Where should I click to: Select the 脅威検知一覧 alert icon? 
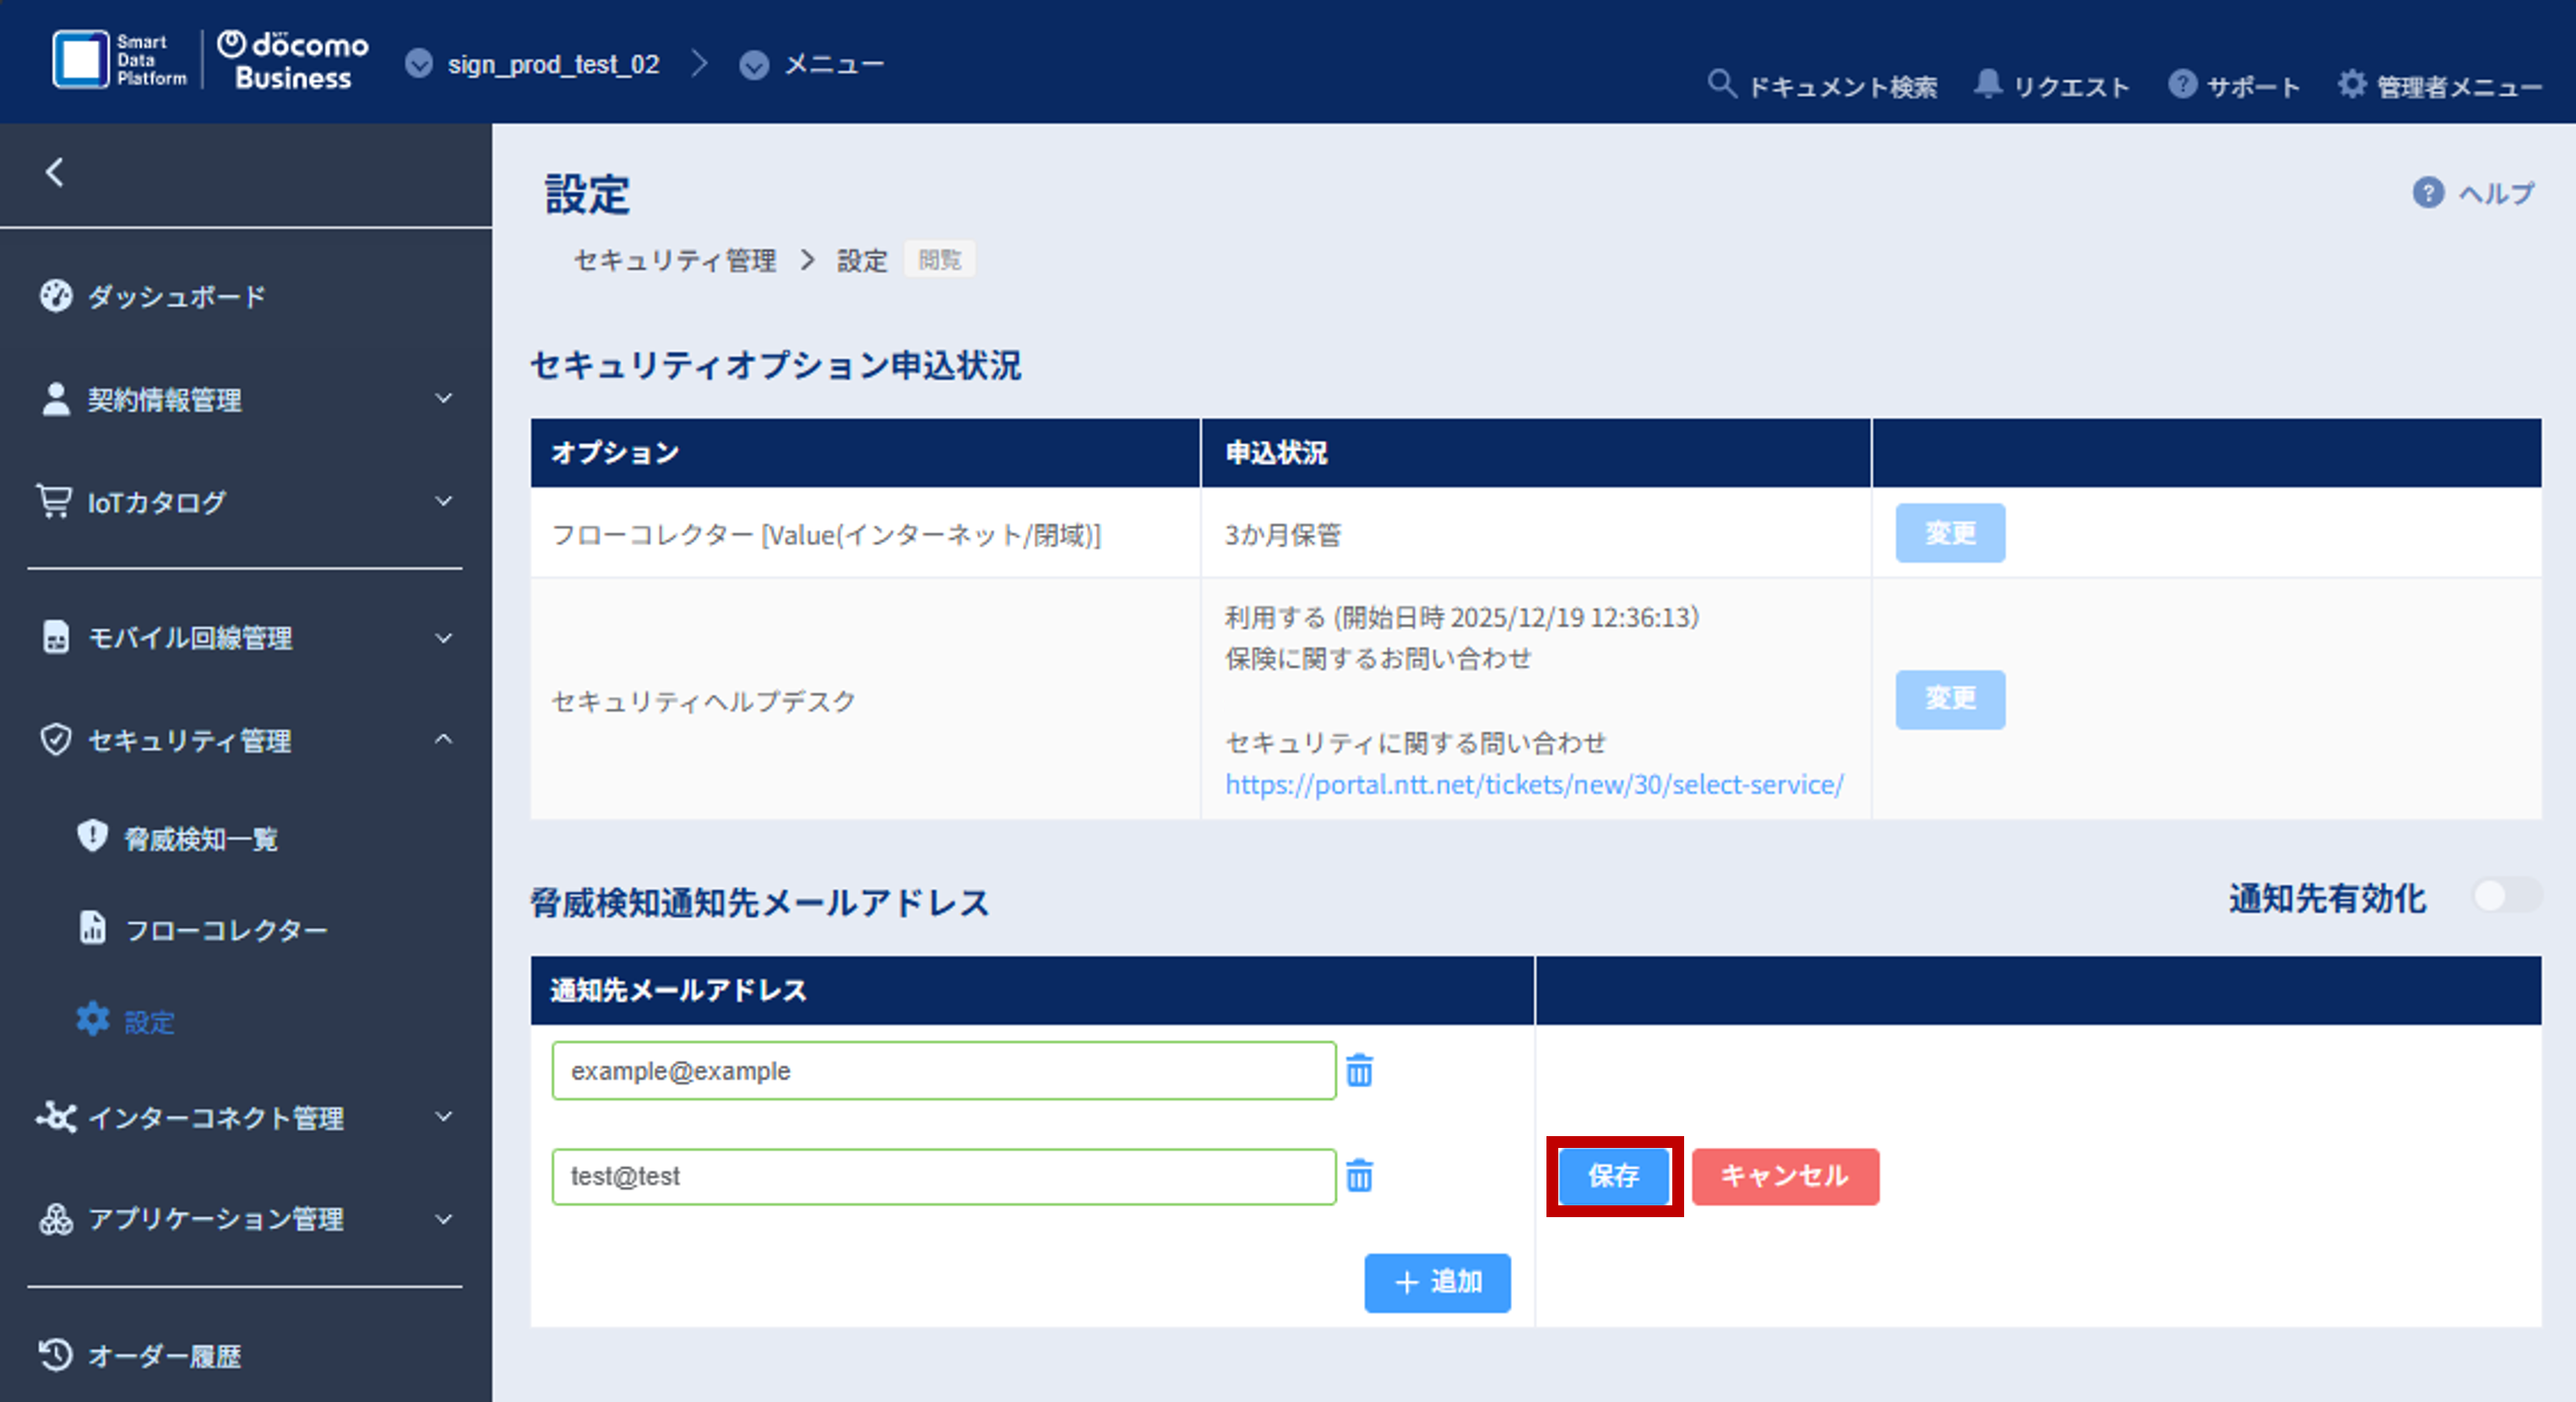point(91,837)
